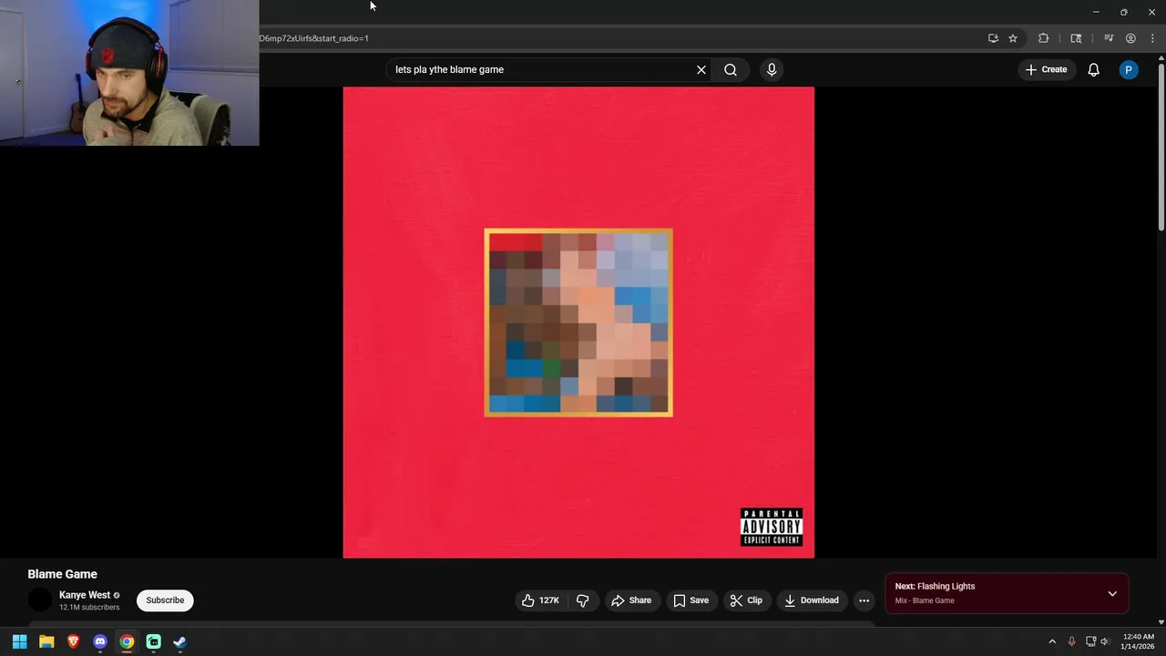This screenshot has width=1166, height=656.
Task: Open the Chrome profile icon
Action: point(1130,38)
